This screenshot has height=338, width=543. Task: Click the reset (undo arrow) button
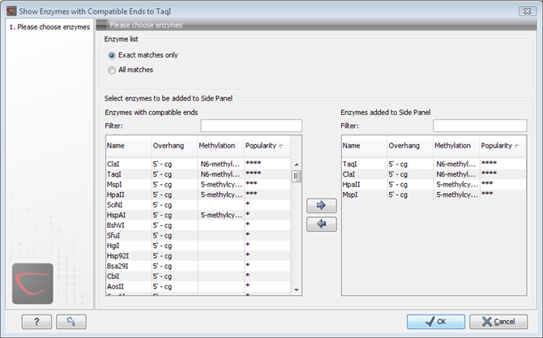71,322
